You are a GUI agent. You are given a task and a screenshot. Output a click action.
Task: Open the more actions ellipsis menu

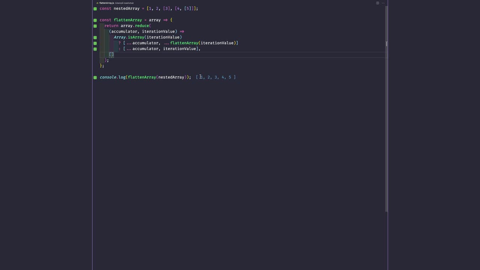(383, 3)
